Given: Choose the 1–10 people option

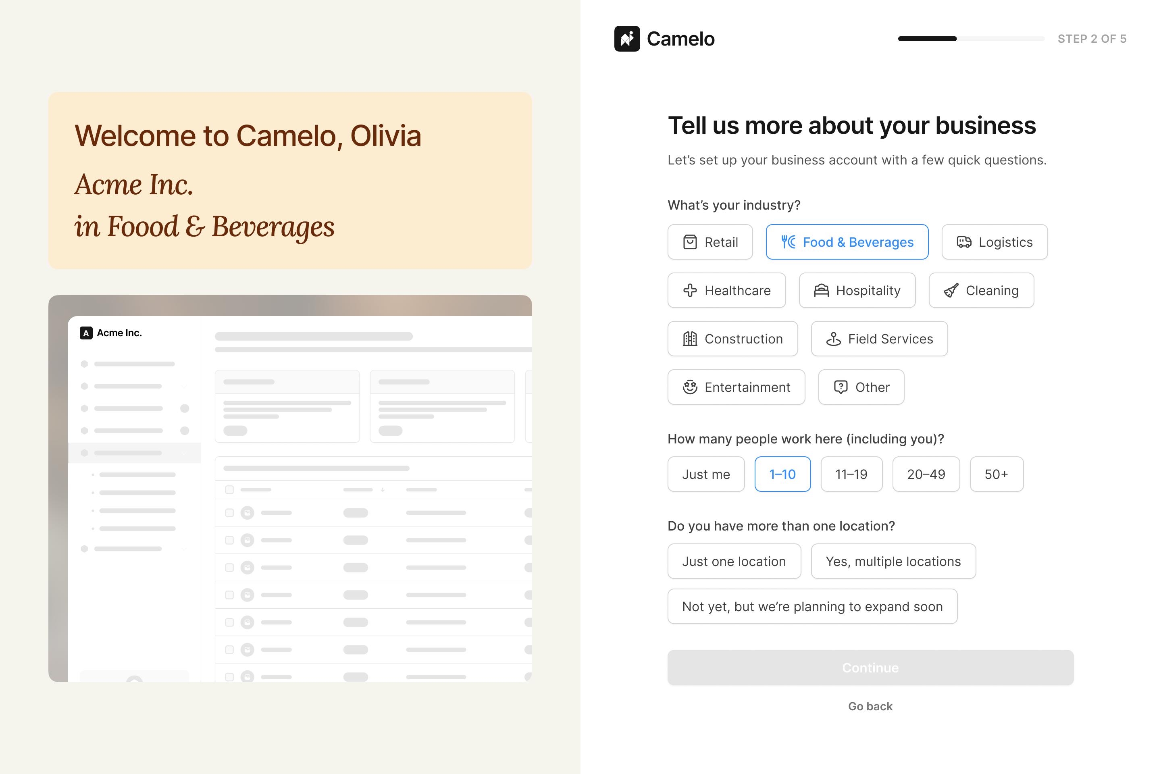Looking at the screenshot, I should (x=782, y=474).
